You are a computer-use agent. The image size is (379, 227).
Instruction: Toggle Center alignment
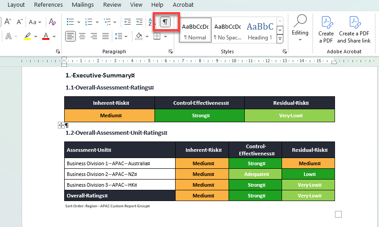coord(82,36)
